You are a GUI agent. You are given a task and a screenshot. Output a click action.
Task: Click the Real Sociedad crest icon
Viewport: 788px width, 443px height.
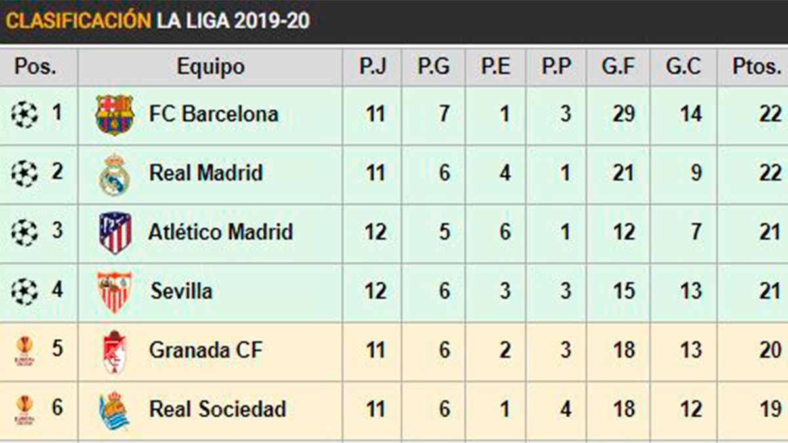[114, 410]
